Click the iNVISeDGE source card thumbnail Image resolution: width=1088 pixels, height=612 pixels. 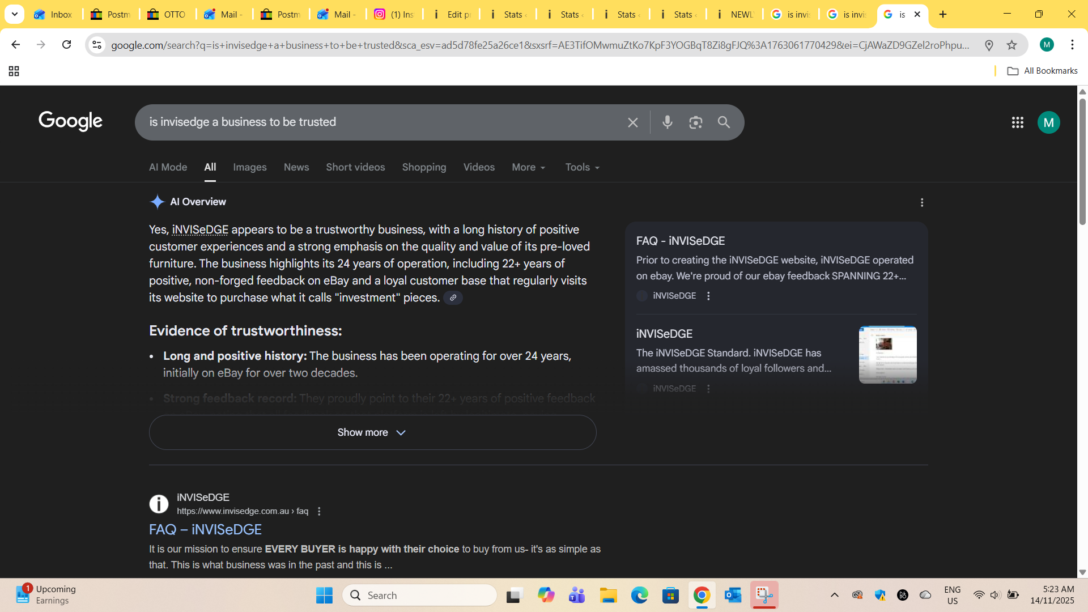point(887,355)
